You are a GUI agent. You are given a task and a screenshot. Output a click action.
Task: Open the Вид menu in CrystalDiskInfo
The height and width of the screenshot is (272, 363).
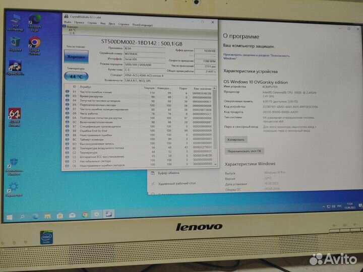point(103,23)
